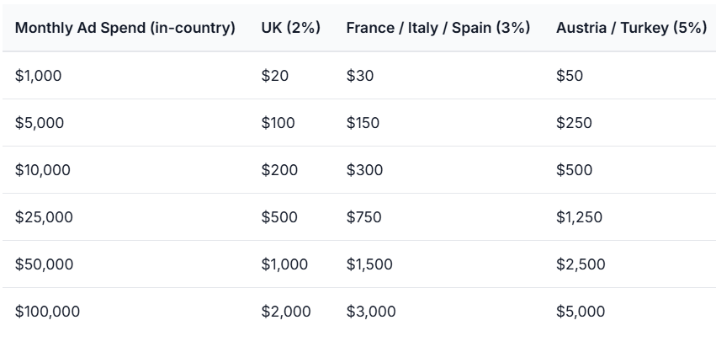Click the $20 UK fee cell
This screenshot has width=716, height=352.
274,76
